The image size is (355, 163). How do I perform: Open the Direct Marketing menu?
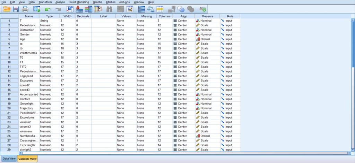pyautogui.click(x=79, y=2)
